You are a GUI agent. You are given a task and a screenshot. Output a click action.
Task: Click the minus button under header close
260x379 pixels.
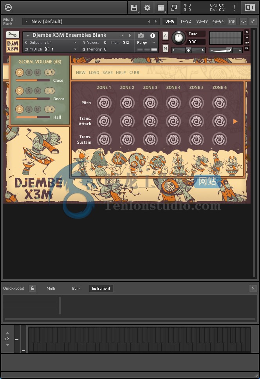click(x=247, y=37)
